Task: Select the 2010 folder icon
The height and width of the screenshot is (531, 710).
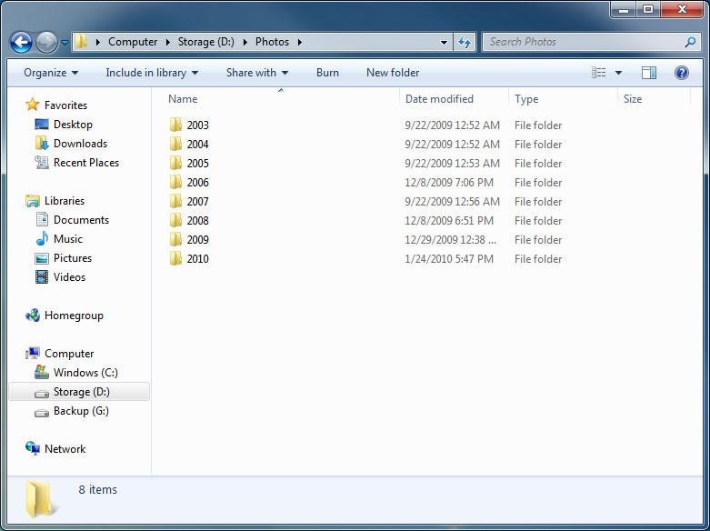Action: 175,258
